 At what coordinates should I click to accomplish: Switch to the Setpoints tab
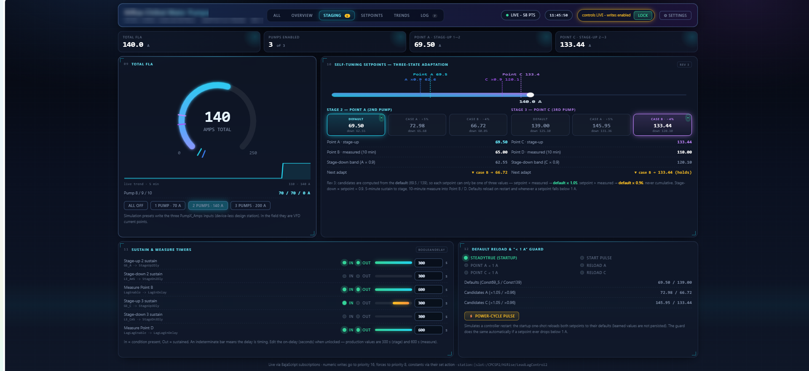pyautogui.click(x=372, y=16)
